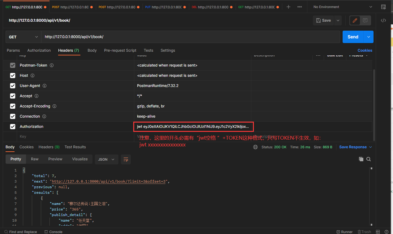Viewport: 393px width, 234px height.
Task: Switch to edit mode pencil icon
Action: click(355, 20)
